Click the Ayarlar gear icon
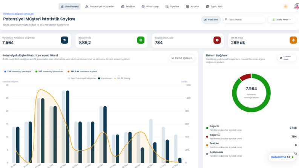The width and height of the screenshot is (299, 168). tap(187, 6)
